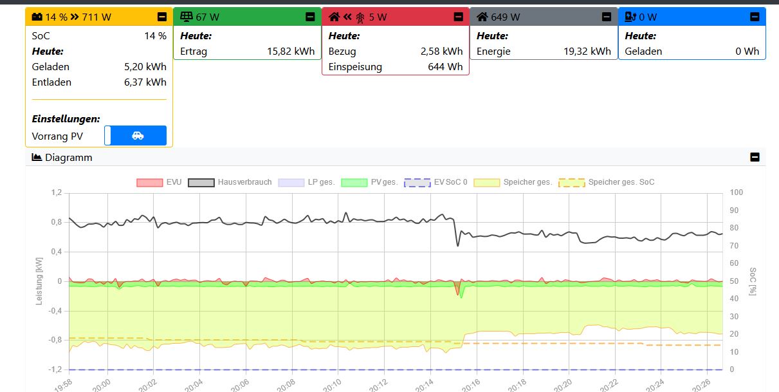Viewport: 779px width, 392px height.
Task: Collapse the yellow battery storage card
Action: click(162, 17)
